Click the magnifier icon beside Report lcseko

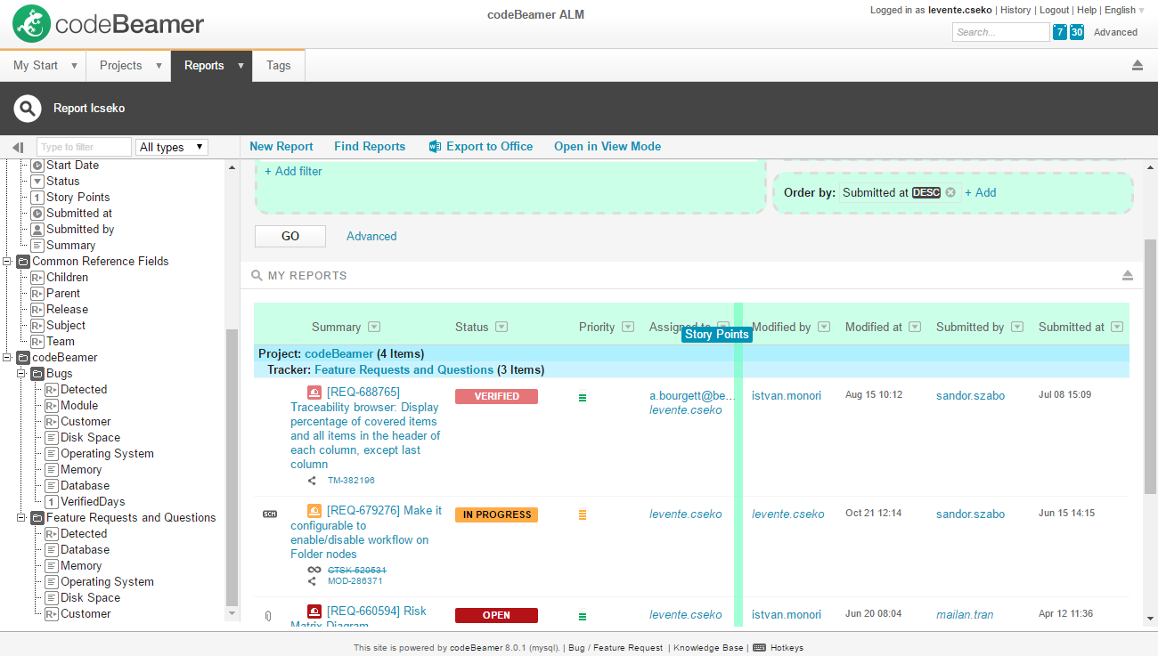click(28, 109)
